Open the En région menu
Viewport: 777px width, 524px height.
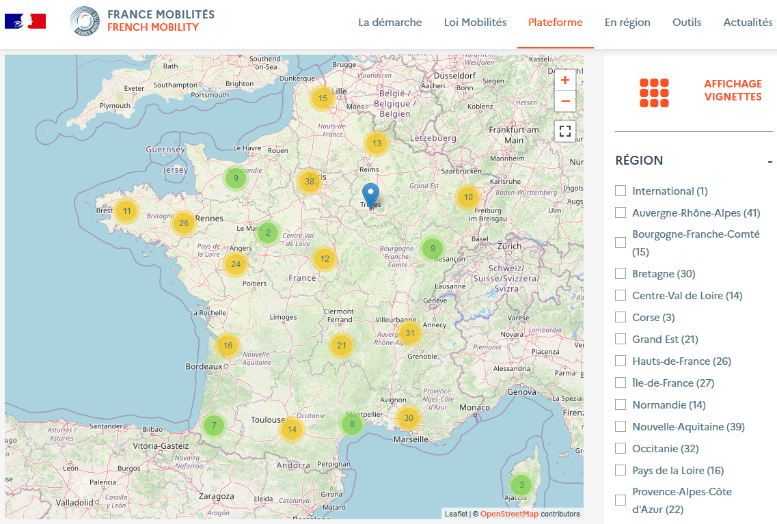pos(627,23)
